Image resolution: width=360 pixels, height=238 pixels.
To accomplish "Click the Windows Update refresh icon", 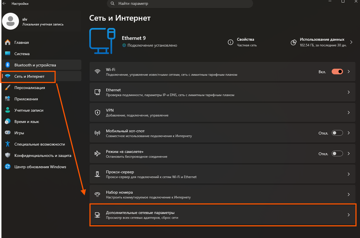I will (8, 167).
